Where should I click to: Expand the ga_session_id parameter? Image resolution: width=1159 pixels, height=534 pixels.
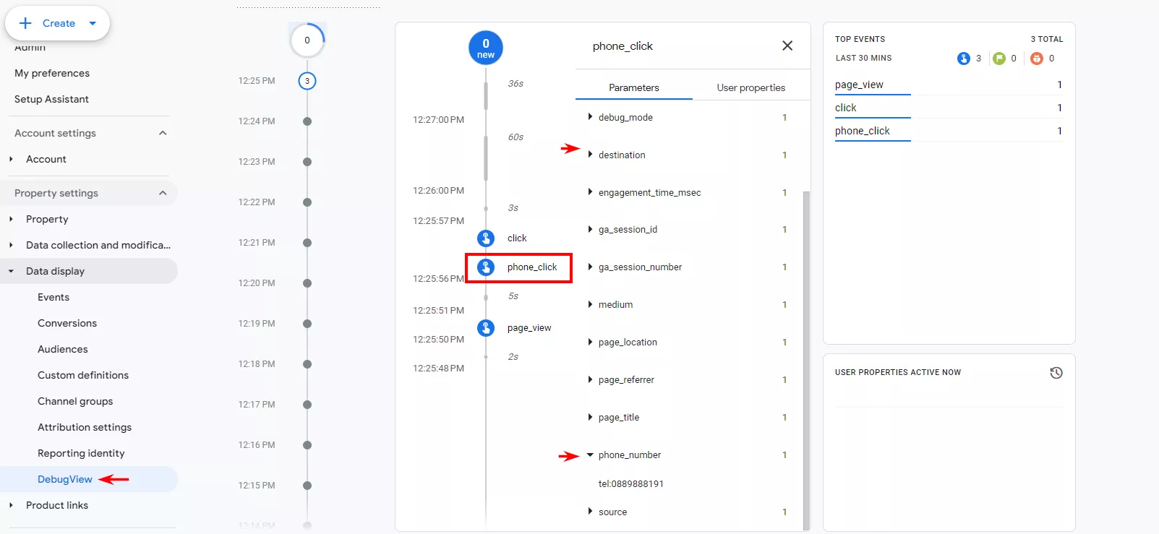pos(590,229)
